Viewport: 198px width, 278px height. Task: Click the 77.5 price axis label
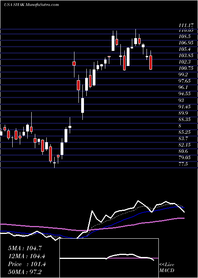tap(183, 164)
